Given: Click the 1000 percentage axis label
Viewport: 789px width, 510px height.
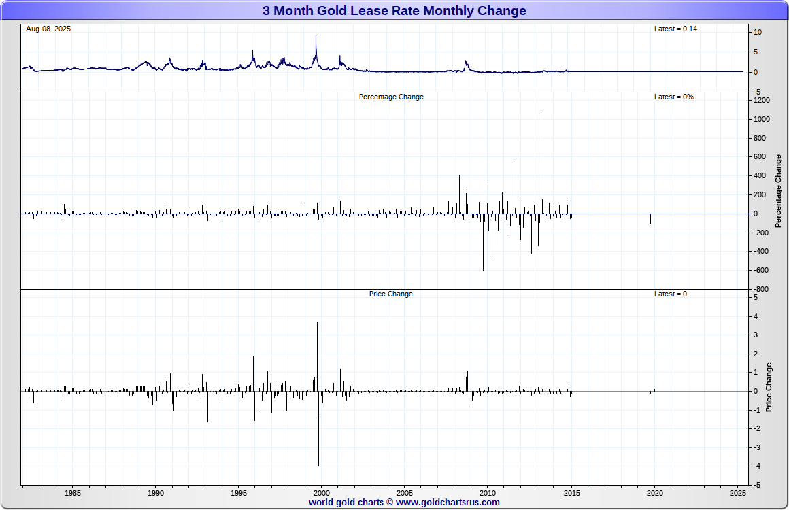Looking at the screenshot, I should 762,120.
